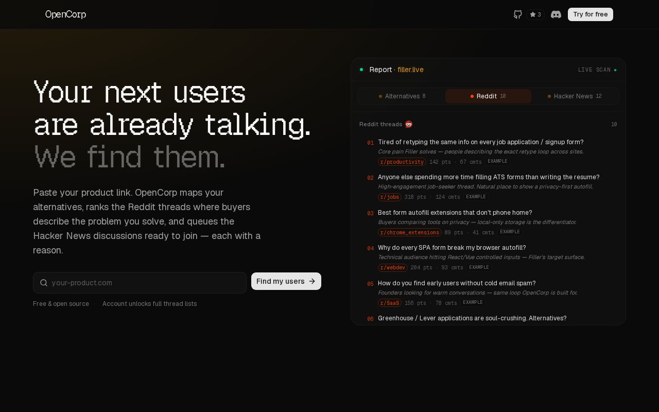Switch to the Alternatives tab
Screen dimensions: 659x412
click(x=402, y=96)
